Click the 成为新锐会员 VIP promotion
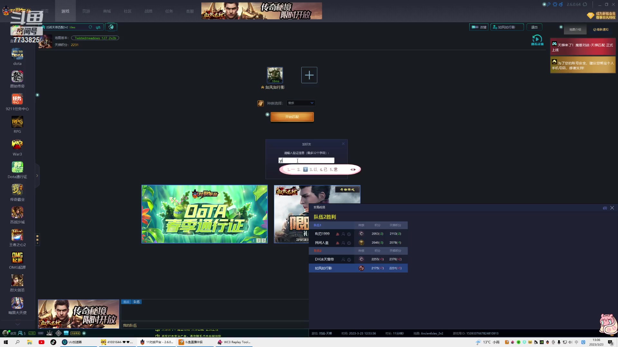This screenshot has width=618, height=347. click(x=601, y=15)
